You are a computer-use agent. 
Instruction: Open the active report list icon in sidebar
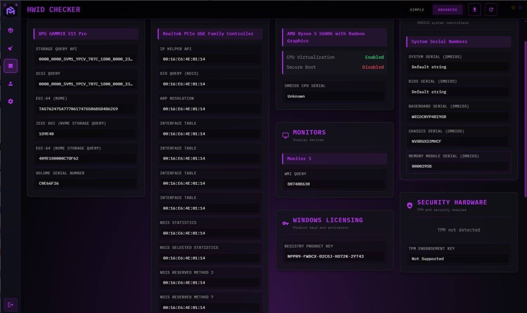[11, 65]
